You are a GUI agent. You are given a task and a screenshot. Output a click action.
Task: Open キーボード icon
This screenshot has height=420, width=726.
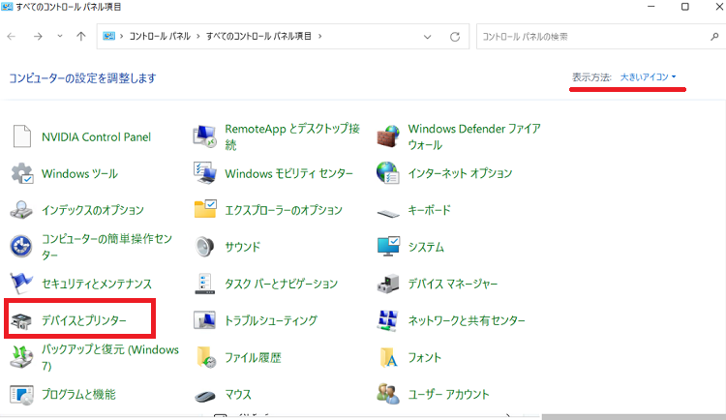click(x=388, y=213)
